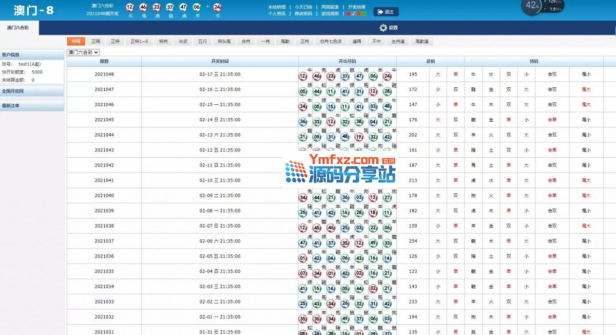The image size is (616, 335).
Task: Click the 修改密码 link
Action: [303, 14]
